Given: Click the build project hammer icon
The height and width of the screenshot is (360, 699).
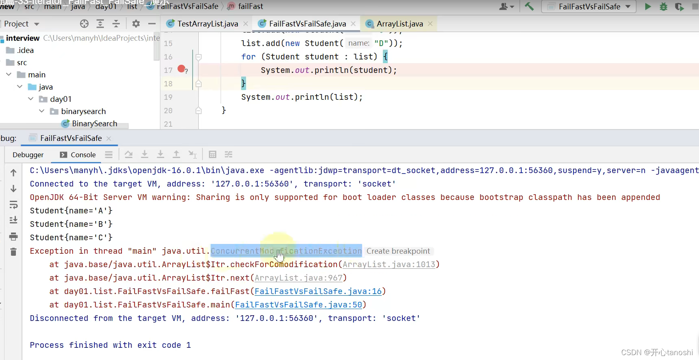Looking at the screenshot, I should coord(529,7).
